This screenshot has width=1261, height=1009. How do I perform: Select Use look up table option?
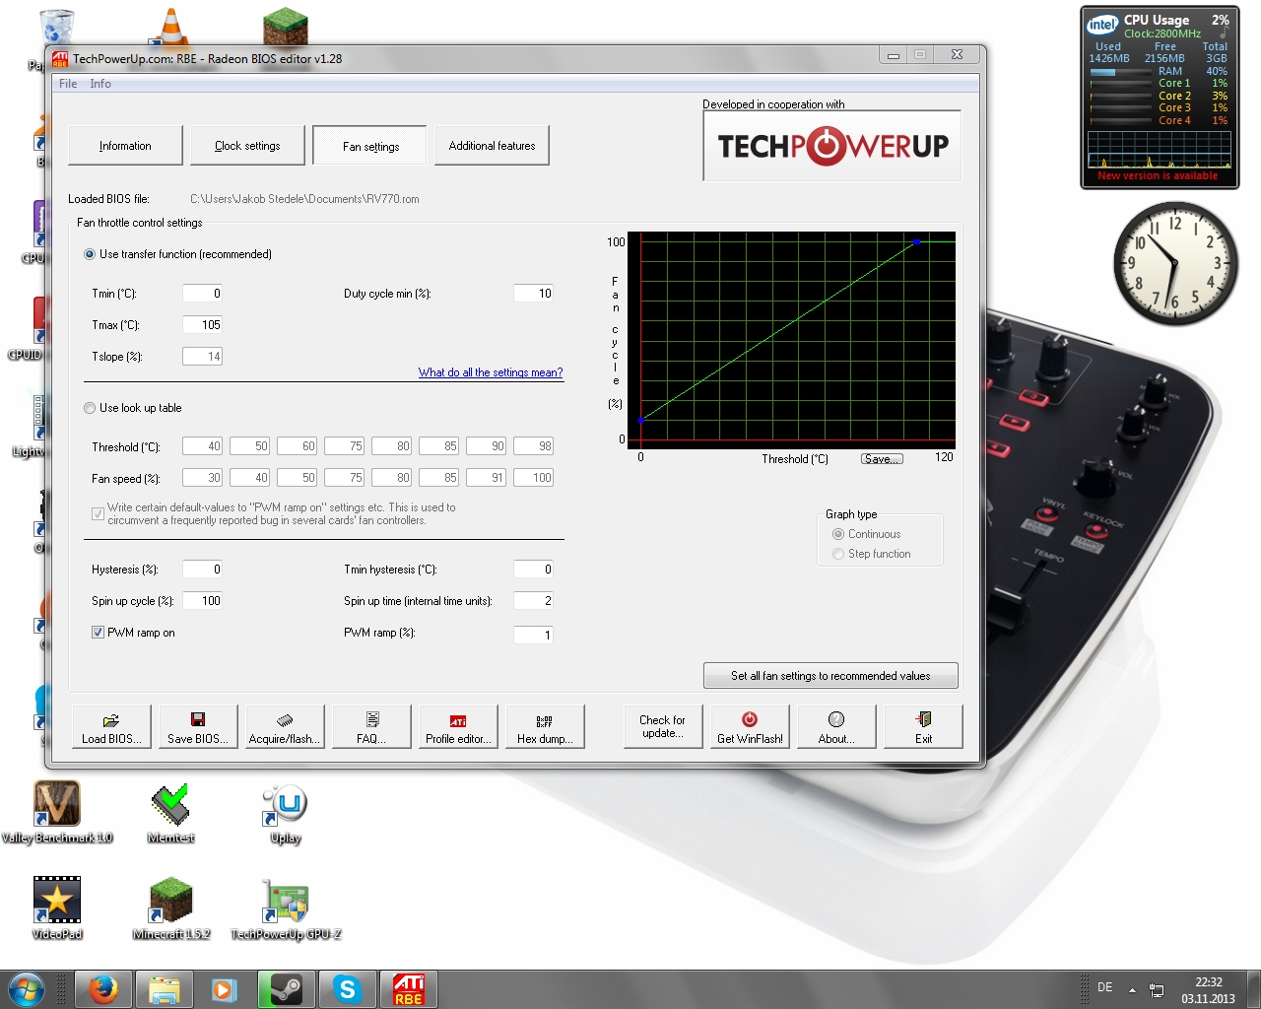click(91, 408)
